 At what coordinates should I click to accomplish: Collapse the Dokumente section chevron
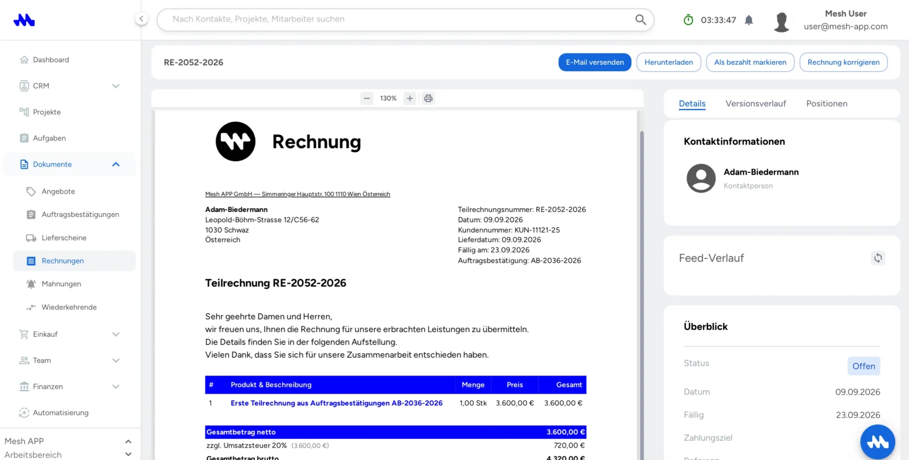coord(116,164)
